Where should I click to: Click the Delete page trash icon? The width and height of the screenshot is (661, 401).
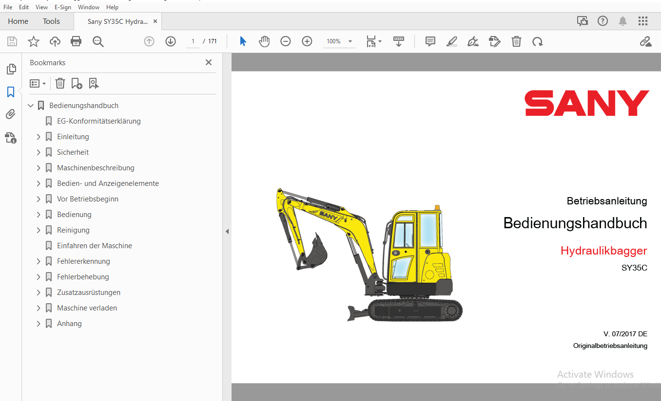[x=516, y=41]
